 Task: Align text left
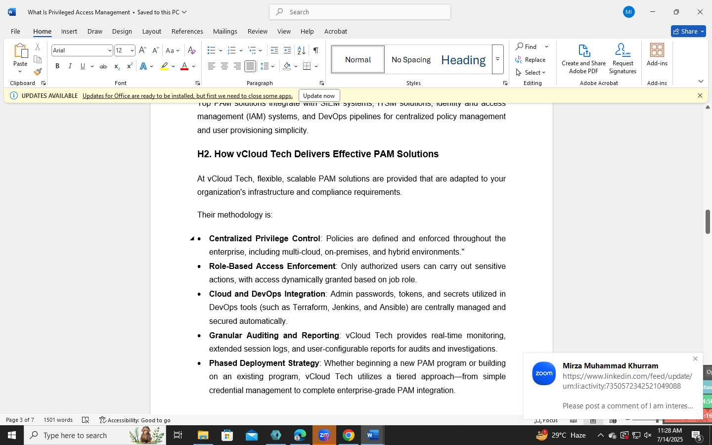[x=212, y=66]
